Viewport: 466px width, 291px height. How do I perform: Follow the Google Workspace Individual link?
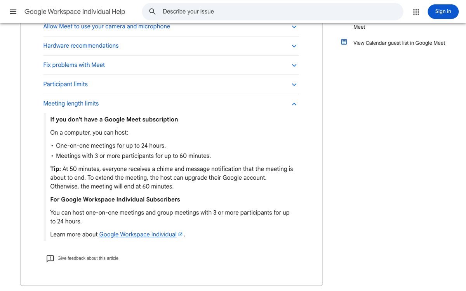[x=138, y=234]
